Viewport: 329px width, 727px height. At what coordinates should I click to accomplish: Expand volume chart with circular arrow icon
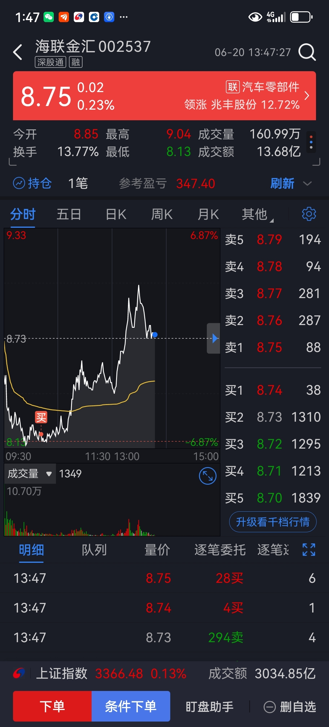pyautogui.click(x=208, y=476)
